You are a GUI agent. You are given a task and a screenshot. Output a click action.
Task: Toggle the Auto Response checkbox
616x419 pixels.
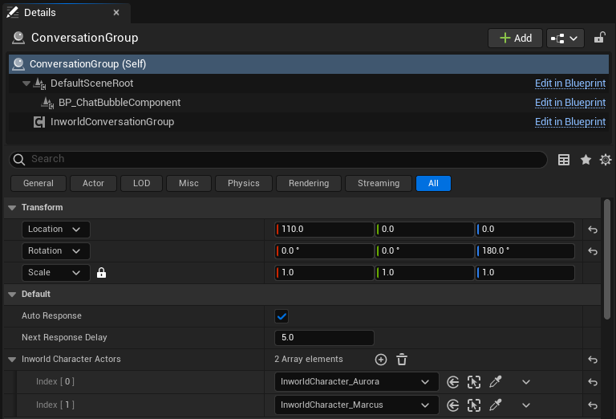click(x=282, y=316)
